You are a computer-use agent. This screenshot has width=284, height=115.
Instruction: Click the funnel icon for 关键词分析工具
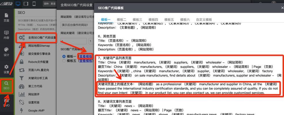22,78
